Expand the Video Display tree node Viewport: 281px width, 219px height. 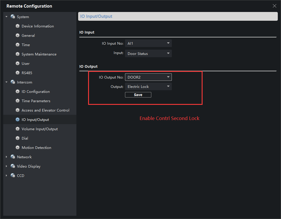[x=6, y=166]
